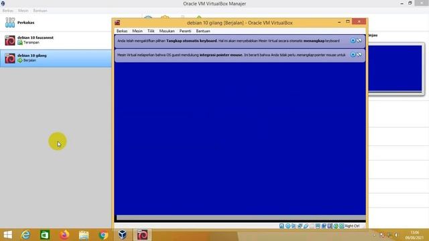Click keyboard capture status icon
This screenshot has width=429, height=241.
pos(342,226)
